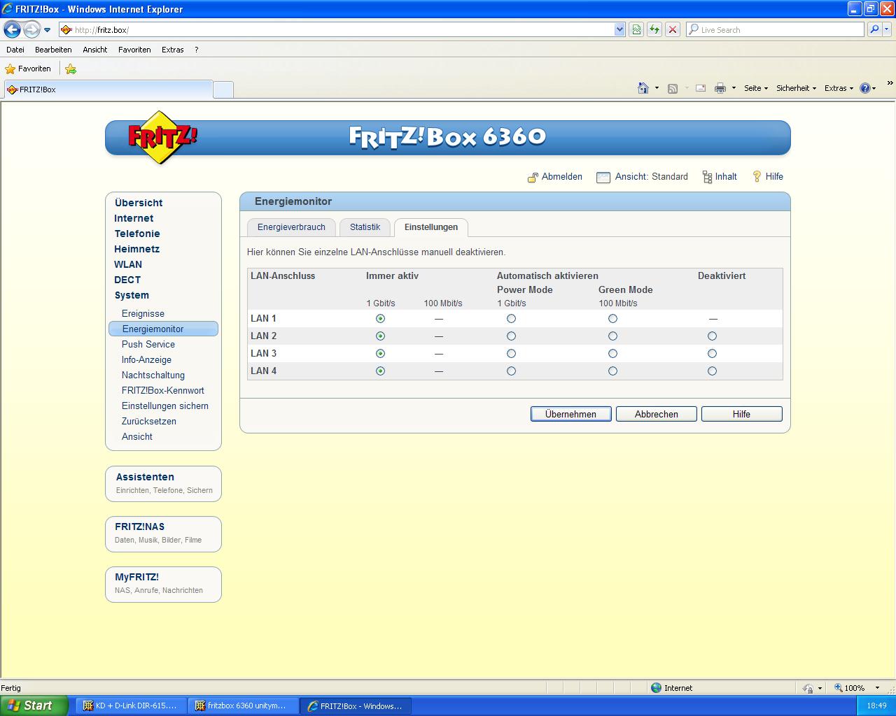Image resolution: width=896 pixels, height=716 pixels.
Task: Select LAN 2 Green Mode radio
Action: [612, 336]
